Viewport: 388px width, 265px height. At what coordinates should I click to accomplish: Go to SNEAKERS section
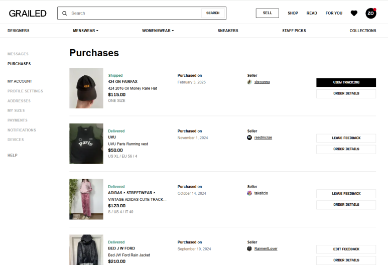228,31
